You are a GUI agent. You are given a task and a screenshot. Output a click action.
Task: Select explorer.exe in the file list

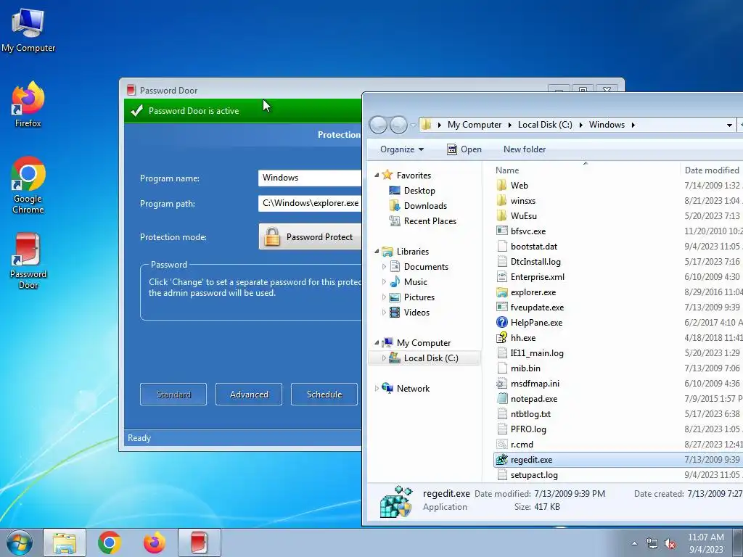pos(533,292)
